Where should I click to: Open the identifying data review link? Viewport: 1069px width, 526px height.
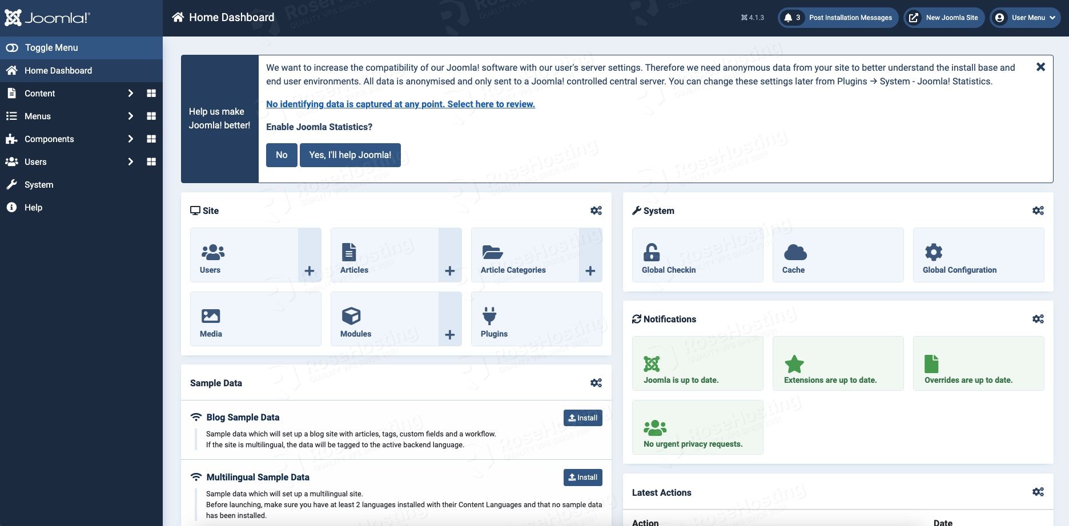[x=400, y=104]
